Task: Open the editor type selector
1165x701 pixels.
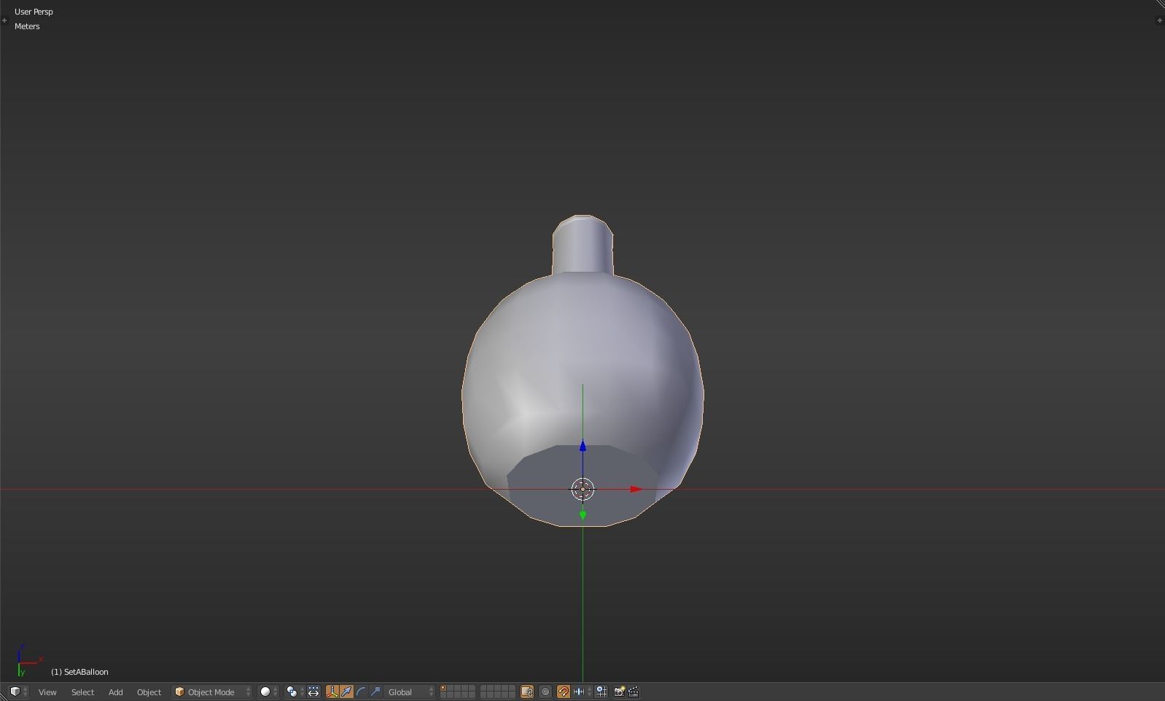Action: [x=18, y=692]
